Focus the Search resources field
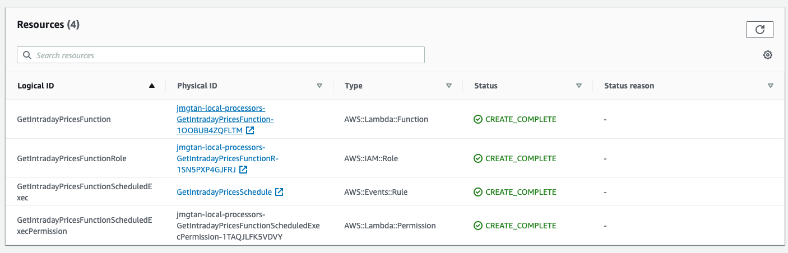Image resolution: width=788 pixels, height=253 pixels. pos(224,55)
